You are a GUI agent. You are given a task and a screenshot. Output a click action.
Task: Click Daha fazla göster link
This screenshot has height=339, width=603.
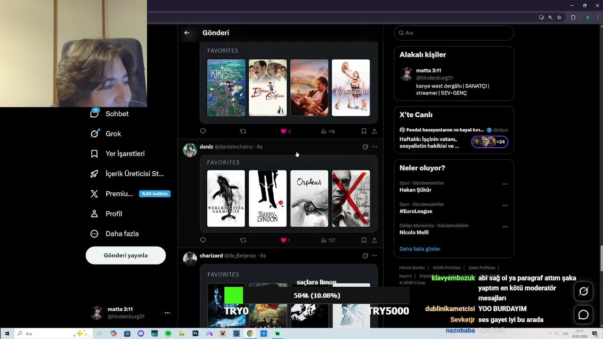point(420,249)
